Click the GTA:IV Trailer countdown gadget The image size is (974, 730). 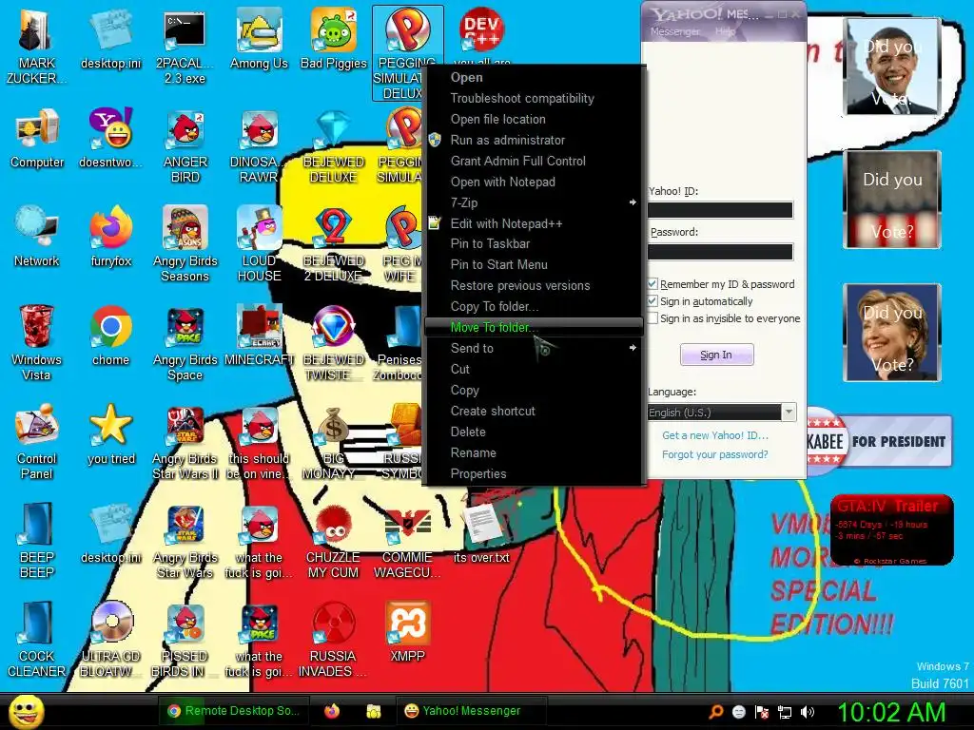pos(891,530)
